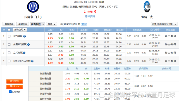Click the 36*(英国) company name

(x=18, y=36)
